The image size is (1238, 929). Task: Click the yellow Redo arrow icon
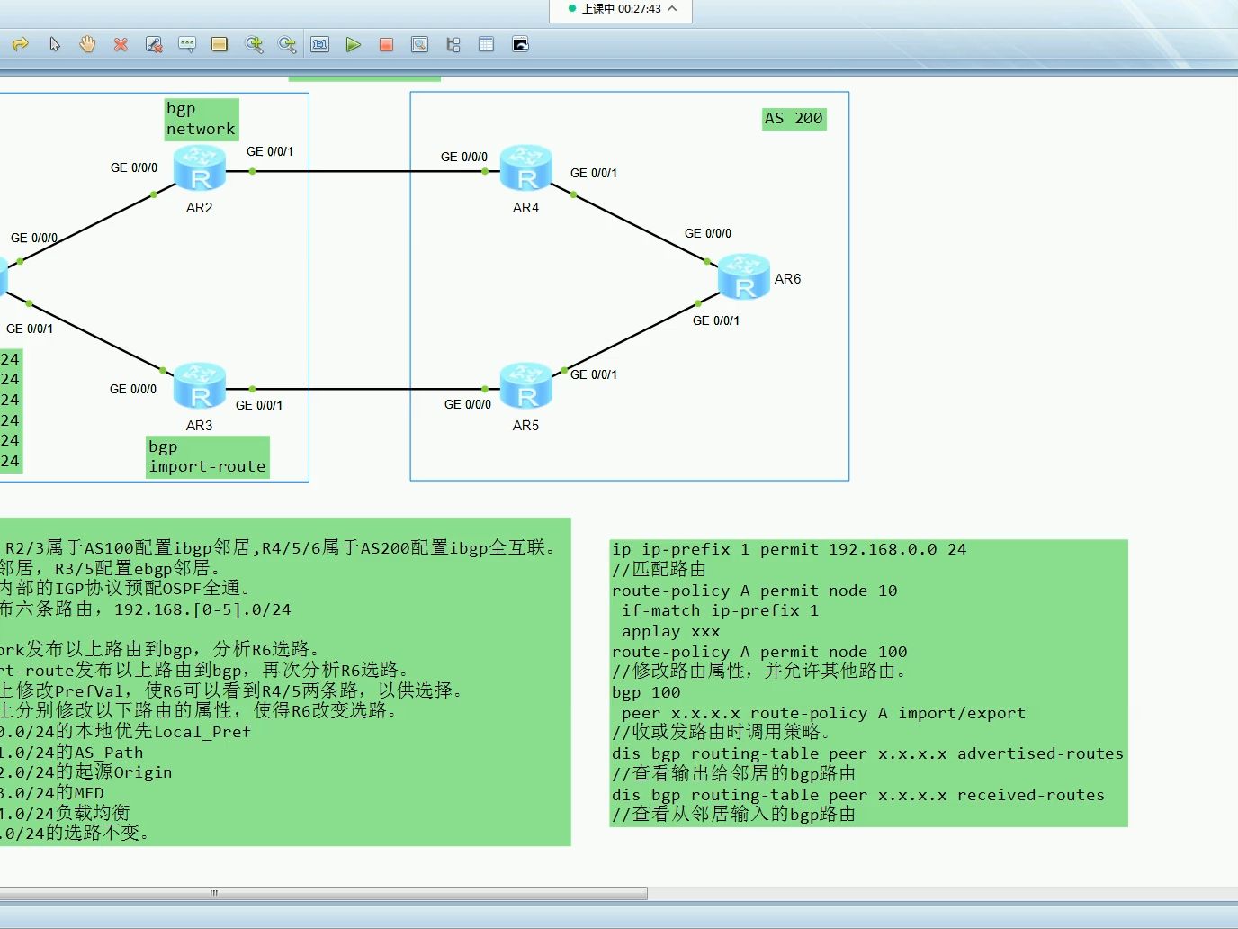[21, 44]
